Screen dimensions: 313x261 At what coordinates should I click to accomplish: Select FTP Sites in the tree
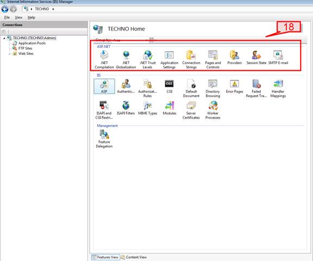coord(25,48)
